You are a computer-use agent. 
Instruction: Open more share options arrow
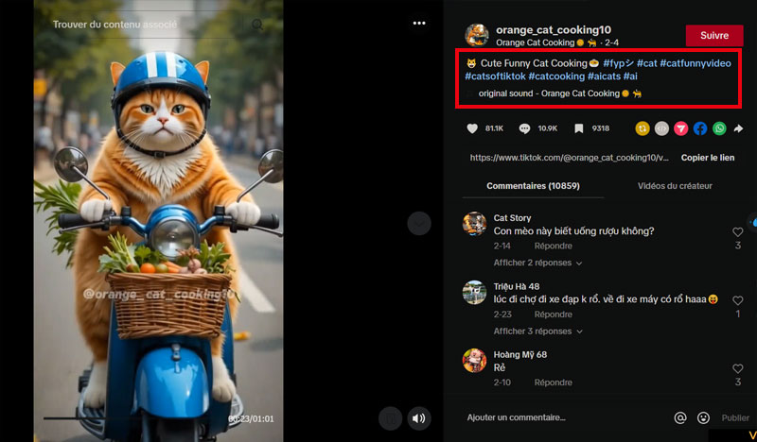[x=738, y=128]
